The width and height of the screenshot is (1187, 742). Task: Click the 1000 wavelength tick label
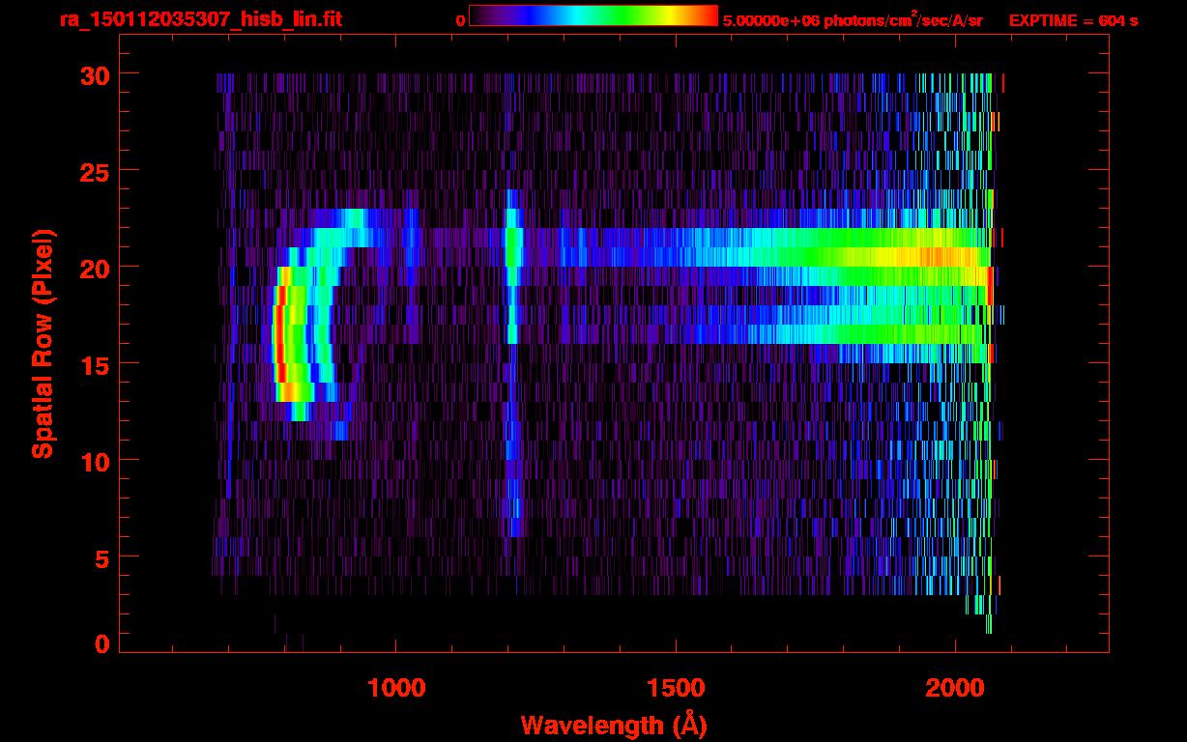(x=395, y=689)
